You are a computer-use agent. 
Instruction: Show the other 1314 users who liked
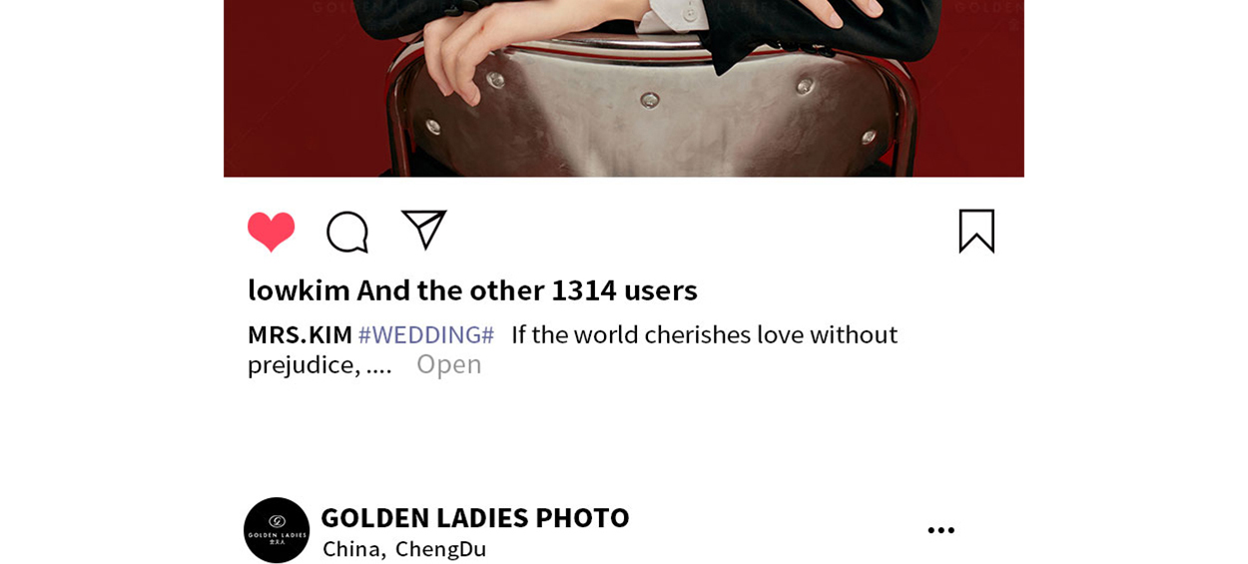[527, 289]
